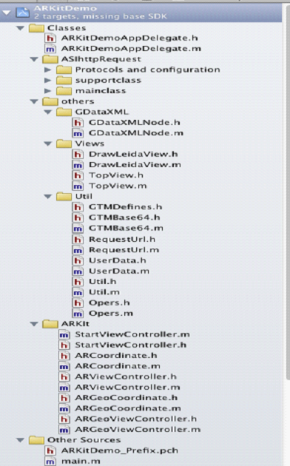This screenshot has height=466, width=290.
Task: Click the header icon of ARKitDemoAppDelegate.h
Action: 50,38
